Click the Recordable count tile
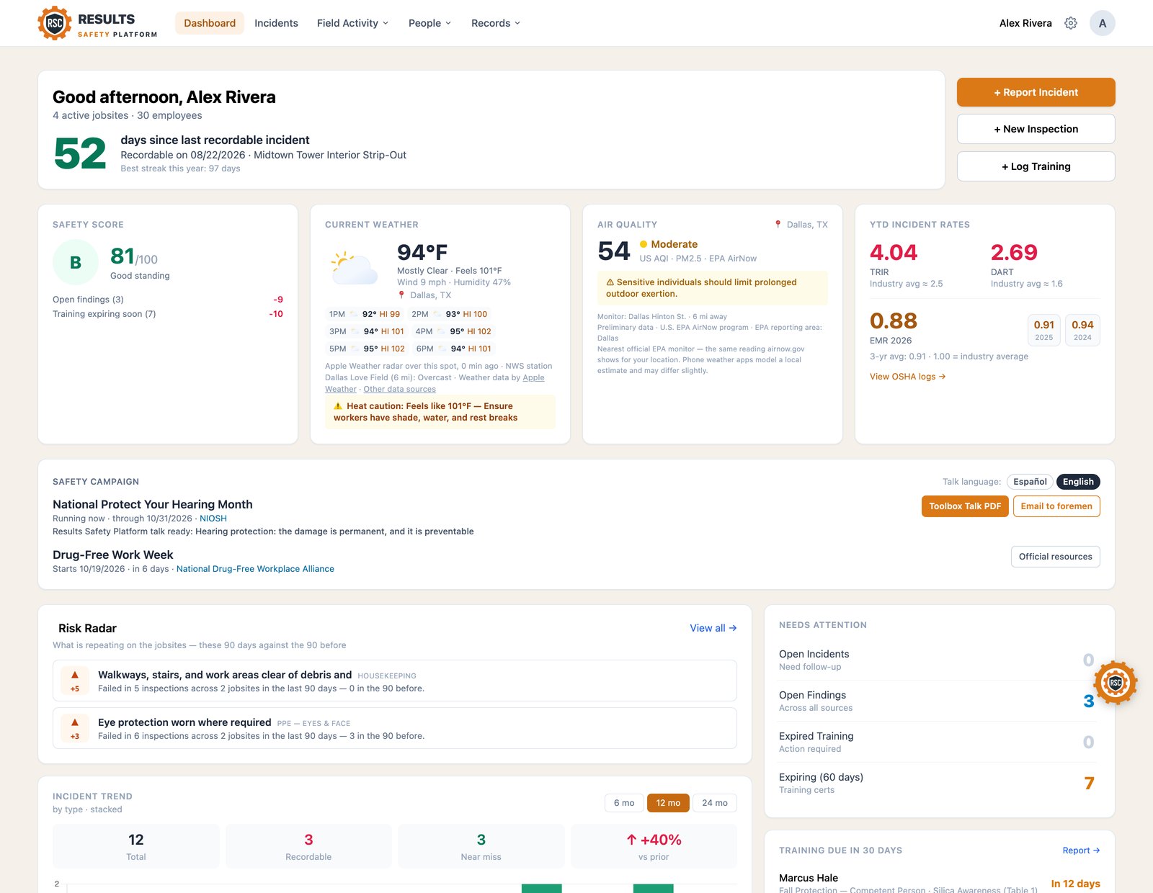Screen dimensions: 1153x893 tap(308, 846)
